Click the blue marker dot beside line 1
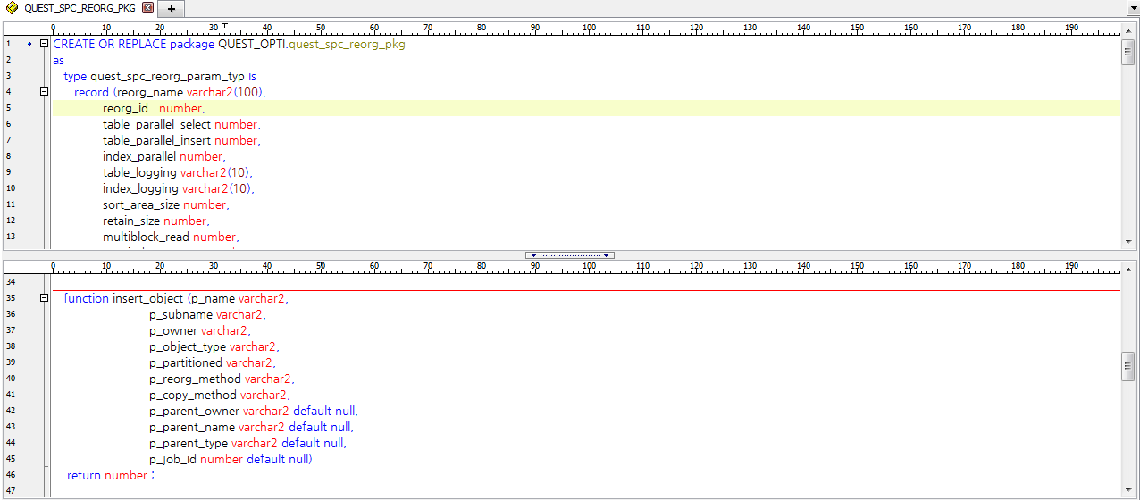Viewport: 1140px width, 500px height. (29, 44)
